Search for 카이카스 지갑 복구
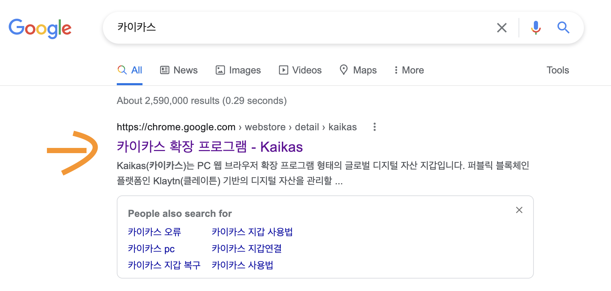Screen dimensions: 611x291 point(164,265)
